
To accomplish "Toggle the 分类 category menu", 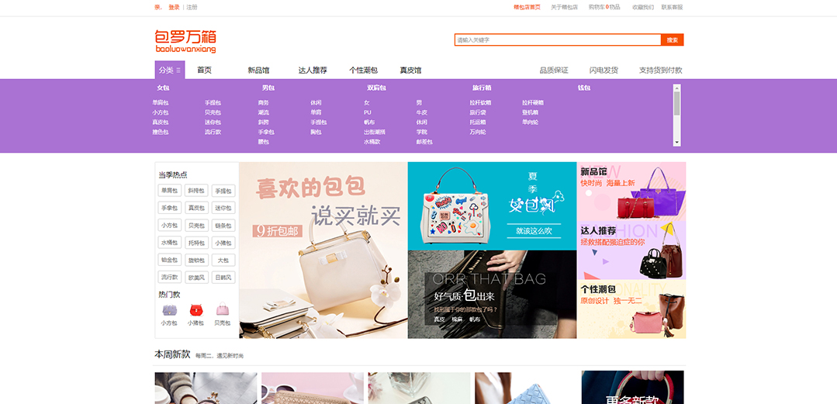I will 169,70.
